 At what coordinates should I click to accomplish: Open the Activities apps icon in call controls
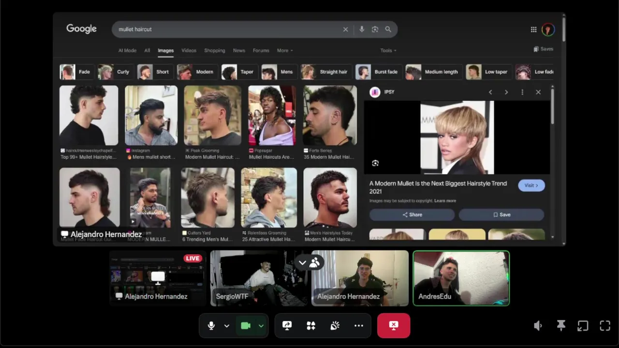coord(311,326)
